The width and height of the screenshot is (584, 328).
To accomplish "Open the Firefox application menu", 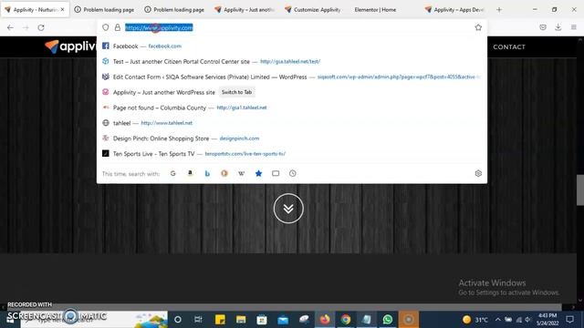I will 574,27.
